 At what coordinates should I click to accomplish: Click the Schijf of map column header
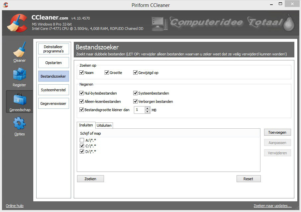coord(168,133)
